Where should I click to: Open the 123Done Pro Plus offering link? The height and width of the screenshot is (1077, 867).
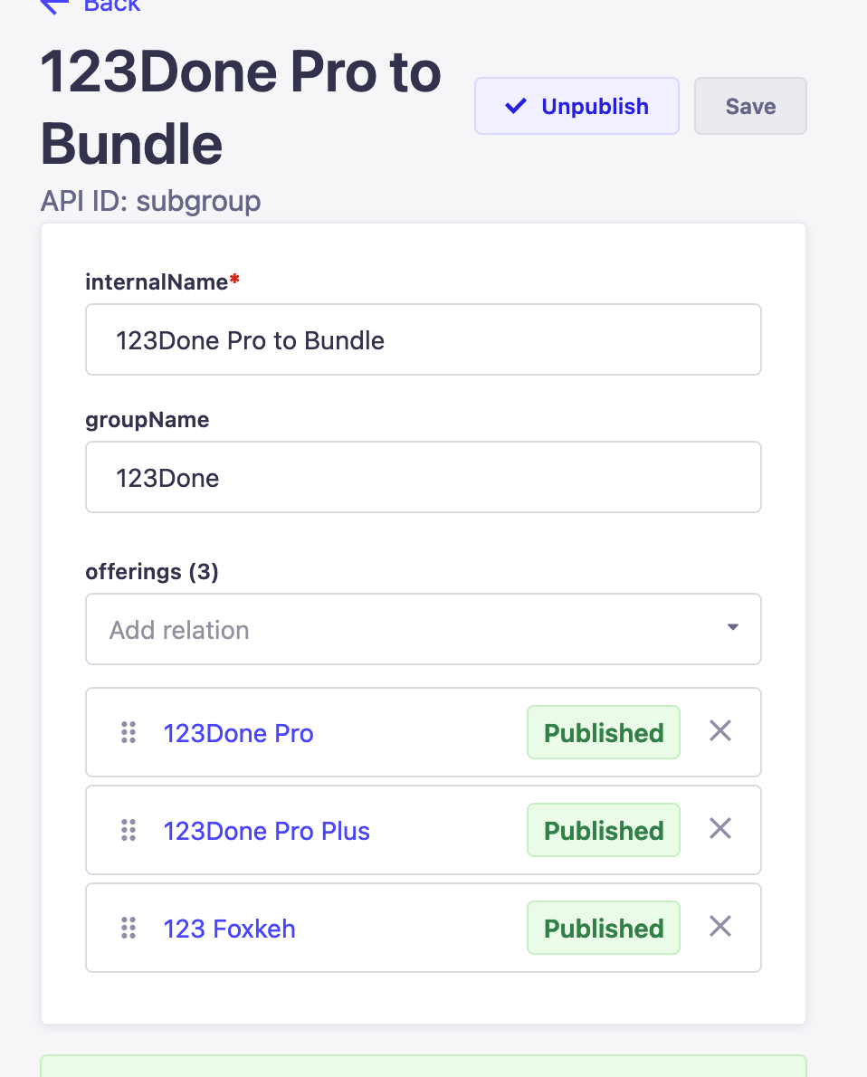[267, 831]
